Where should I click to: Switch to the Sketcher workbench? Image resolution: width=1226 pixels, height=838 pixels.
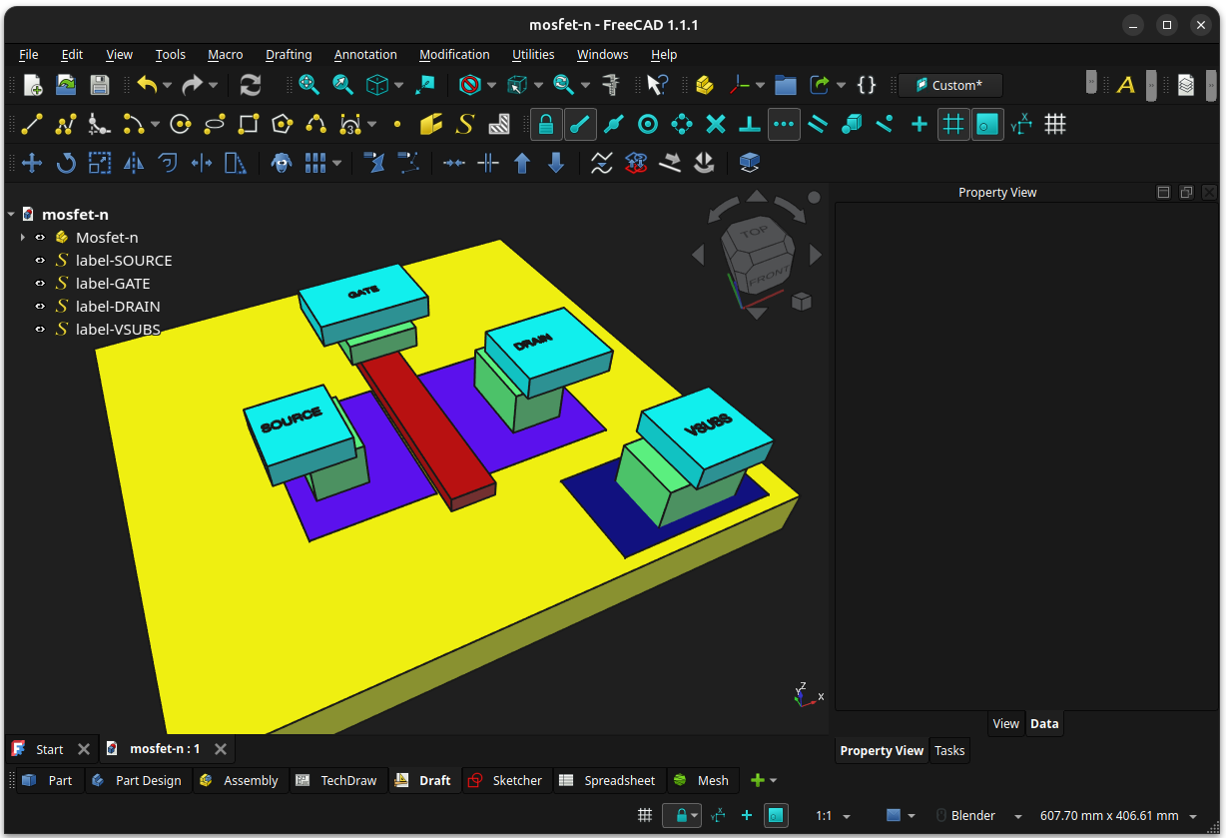point(505,780)
